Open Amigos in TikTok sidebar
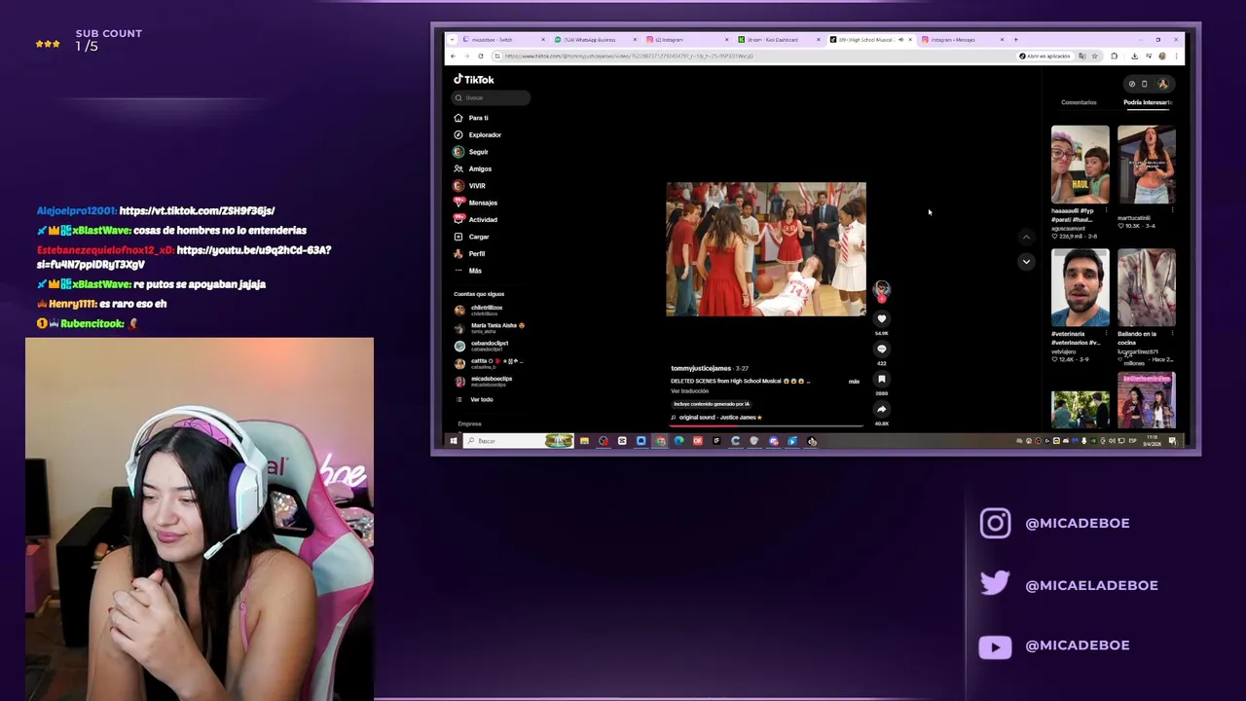The width and height of the screenshot is (1246, 701). click(x=472, y=169)
